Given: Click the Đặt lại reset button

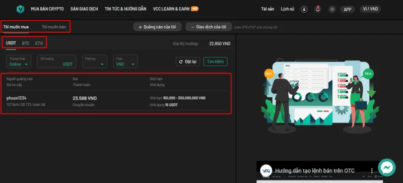Looking at the screenshot, I should tap(188, 62).
